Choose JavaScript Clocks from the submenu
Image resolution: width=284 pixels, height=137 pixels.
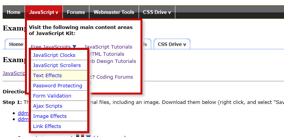click(59, 55)
